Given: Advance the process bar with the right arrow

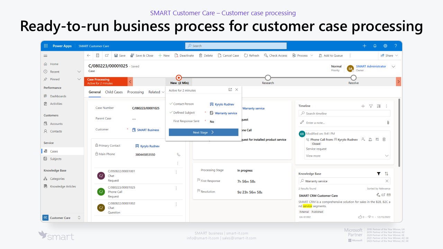Looking at the screenshot, I should 398,82.
